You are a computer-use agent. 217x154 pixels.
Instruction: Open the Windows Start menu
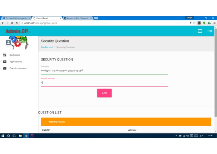[x=3, y=136]
